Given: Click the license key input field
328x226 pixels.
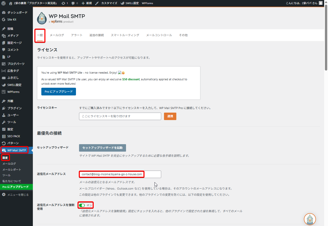Looking at the screenshot, I should pos(120,116).
